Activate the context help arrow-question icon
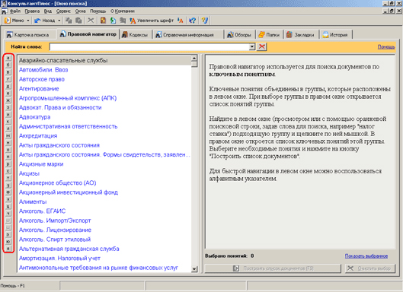 tap(192, 21)
